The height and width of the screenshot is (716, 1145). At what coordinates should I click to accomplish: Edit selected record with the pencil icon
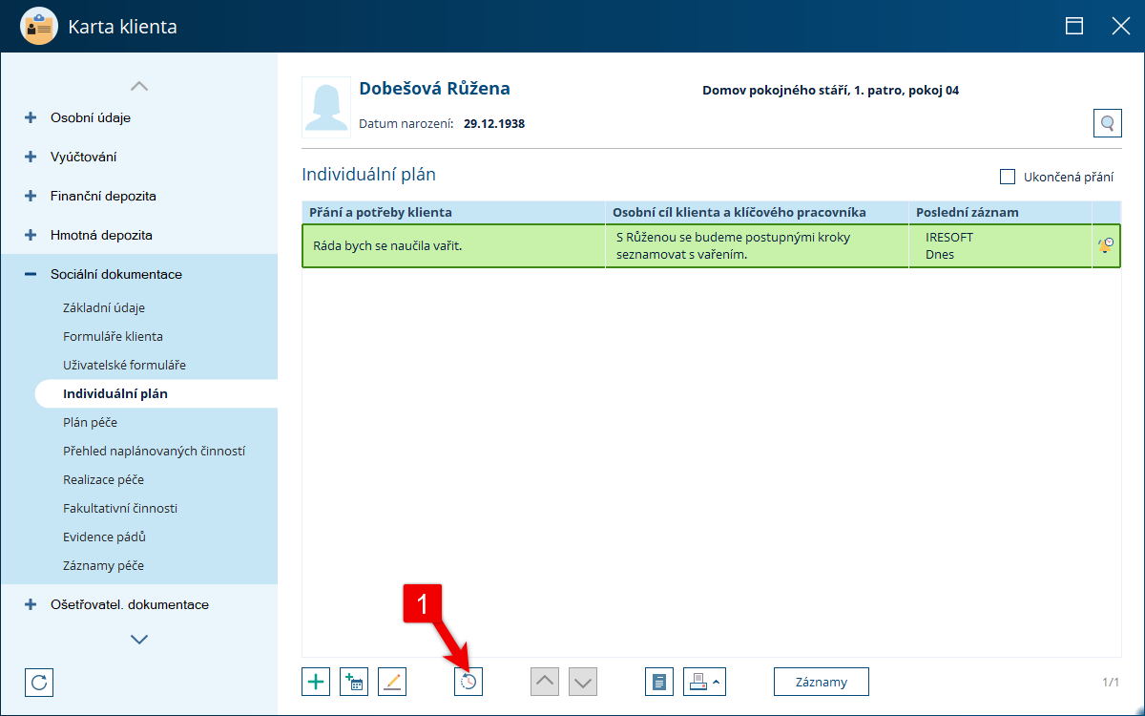(x=392, y=682)
